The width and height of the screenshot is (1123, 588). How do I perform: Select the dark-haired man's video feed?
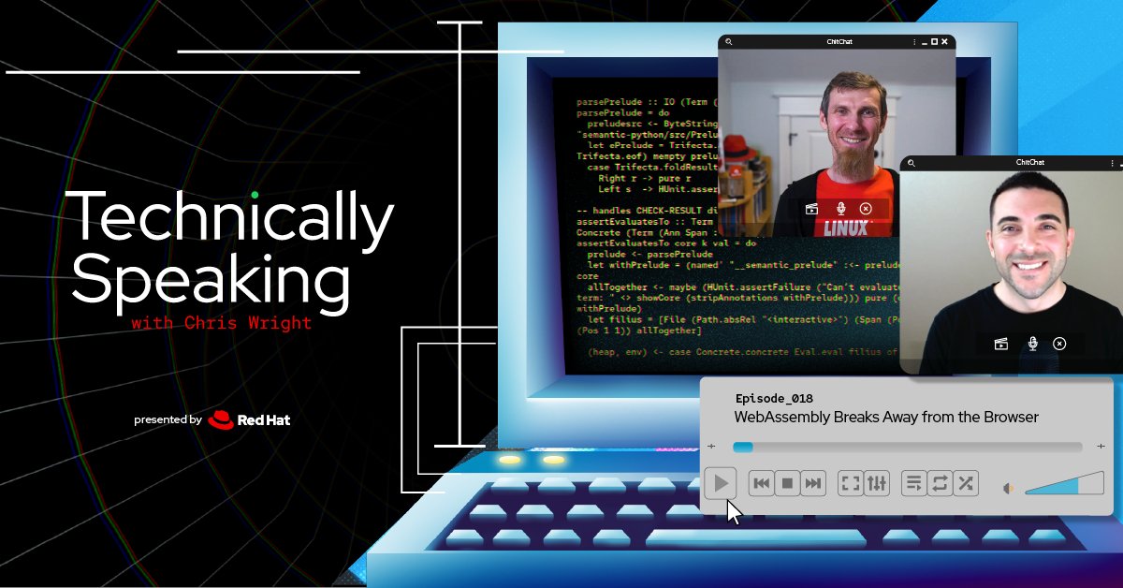pos(1012,272)
